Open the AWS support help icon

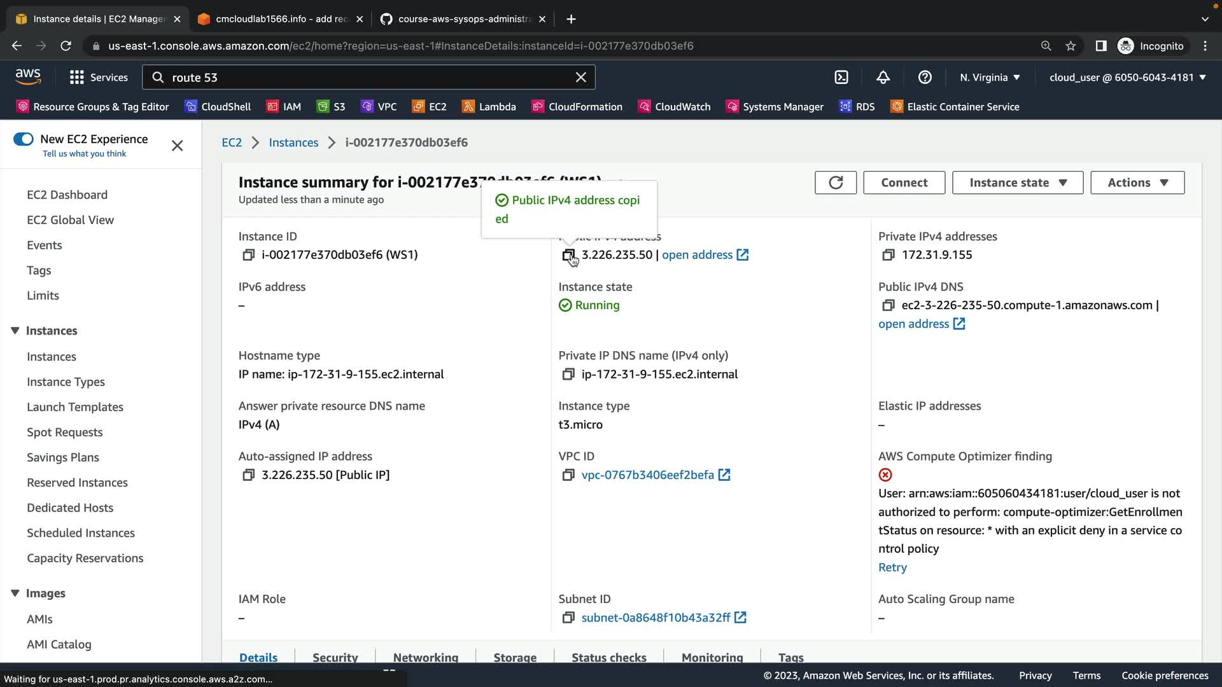point(925,77)
